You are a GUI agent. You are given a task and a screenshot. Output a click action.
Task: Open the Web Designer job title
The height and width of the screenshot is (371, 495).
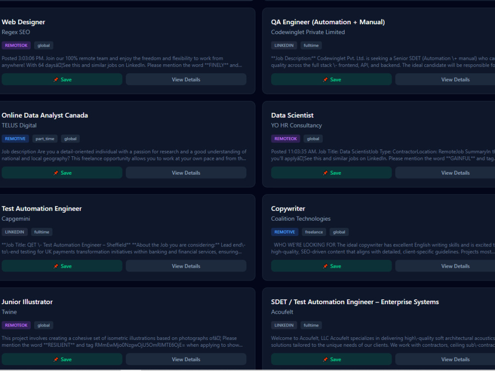(23, 22)
